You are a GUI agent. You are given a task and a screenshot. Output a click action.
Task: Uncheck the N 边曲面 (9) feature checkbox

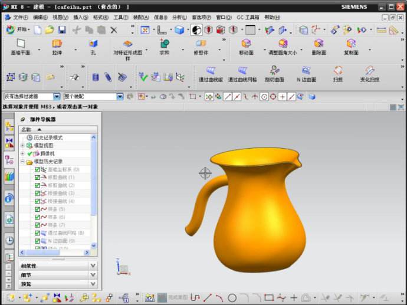pos(37,241)
